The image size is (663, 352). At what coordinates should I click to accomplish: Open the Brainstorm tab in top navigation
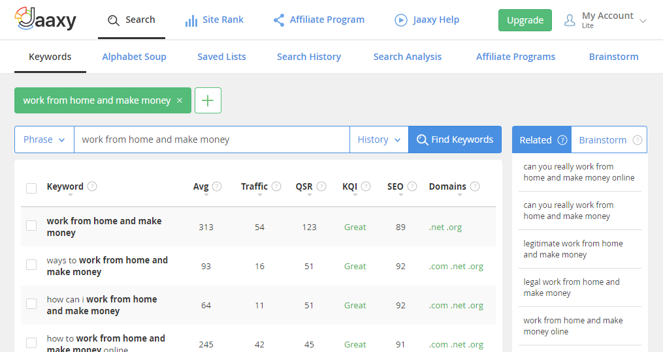click(x=613, y=57)
